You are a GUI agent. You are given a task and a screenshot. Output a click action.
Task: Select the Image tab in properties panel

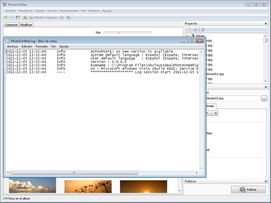pos(210,106)
